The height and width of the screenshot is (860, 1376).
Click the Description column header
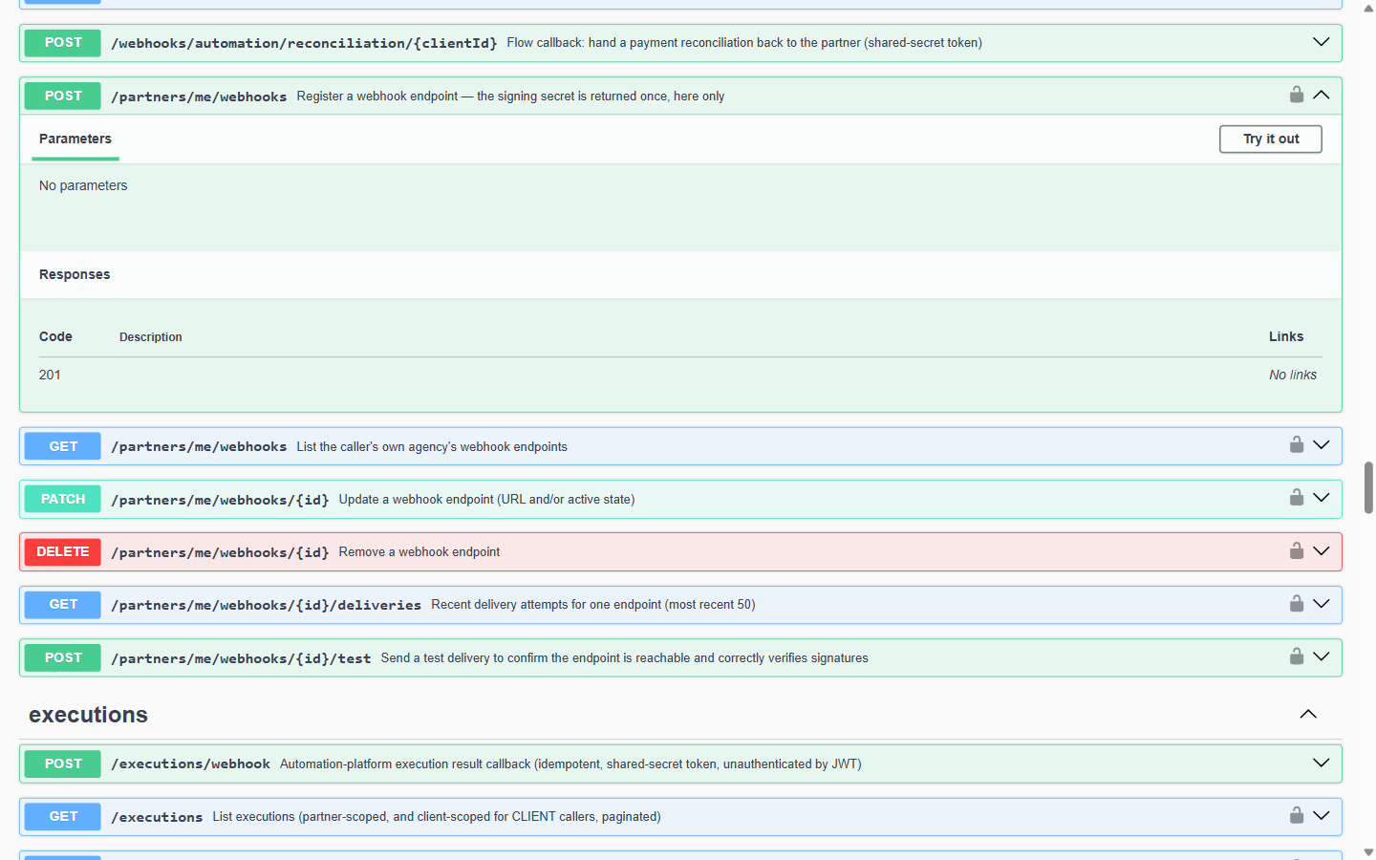pos(151,337)
